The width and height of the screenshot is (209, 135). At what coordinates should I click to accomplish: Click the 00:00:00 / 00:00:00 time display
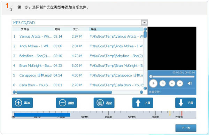[184, 73]
